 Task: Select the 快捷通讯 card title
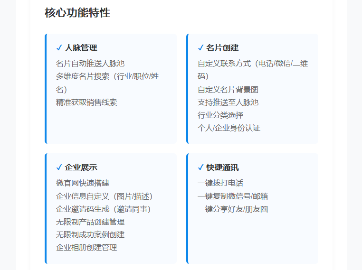222,167
